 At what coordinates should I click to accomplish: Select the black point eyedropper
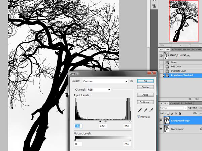pyautogui.click(x=140, y=110)
